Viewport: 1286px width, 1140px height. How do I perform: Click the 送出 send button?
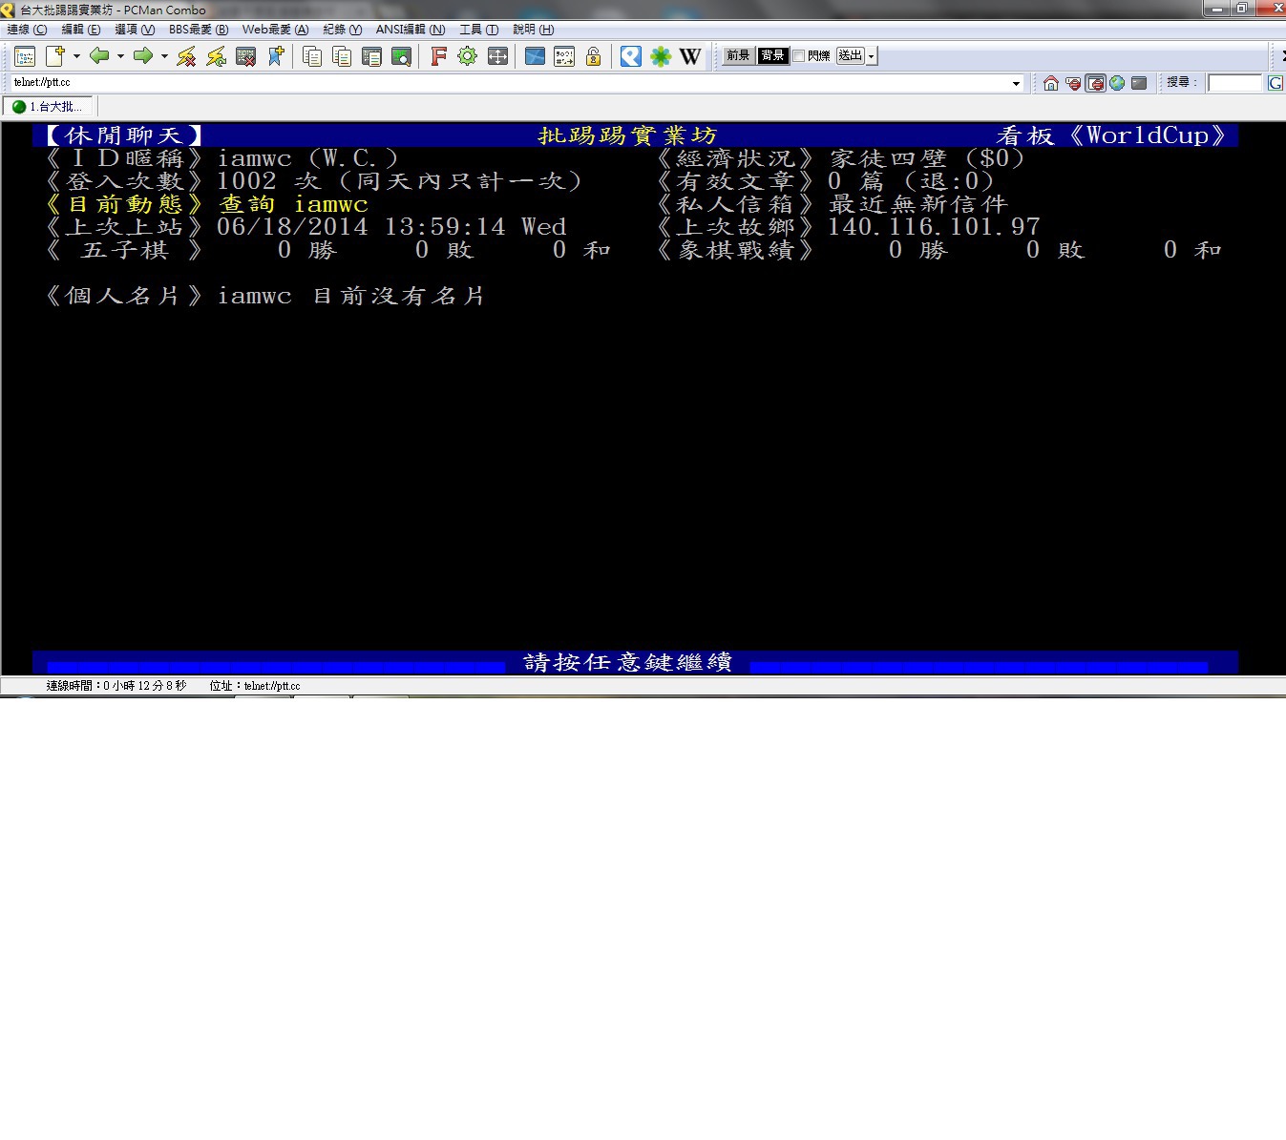coord(851,56)
